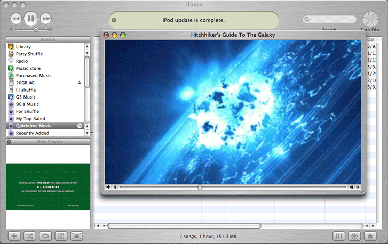The image size is (388, 244).
Task: Open the search magnifier dropdown
Action: pos(307,19)
